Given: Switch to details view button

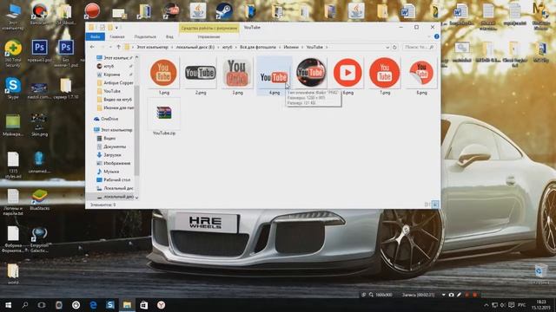Looking at the screenshot, I should (427, 205).
